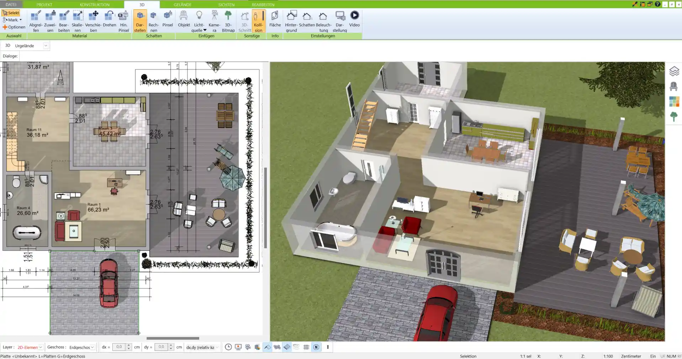The height and width of the screenshot is (359, 682).
Task: Switch to the BEARBEITEN tab
Action: click(263, 5)
